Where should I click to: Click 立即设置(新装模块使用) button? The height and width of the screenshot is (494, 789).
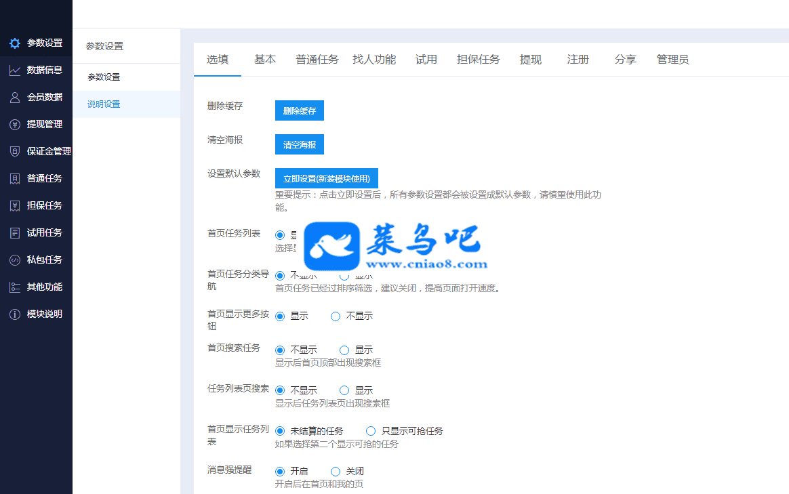tap(326, 178)
